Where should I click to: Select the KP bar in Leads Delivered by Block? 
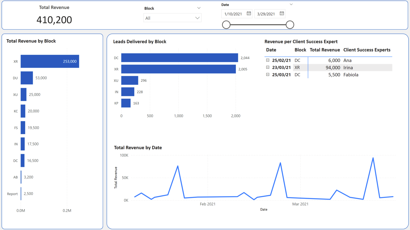pyautogui.click(x=126, y=103)
